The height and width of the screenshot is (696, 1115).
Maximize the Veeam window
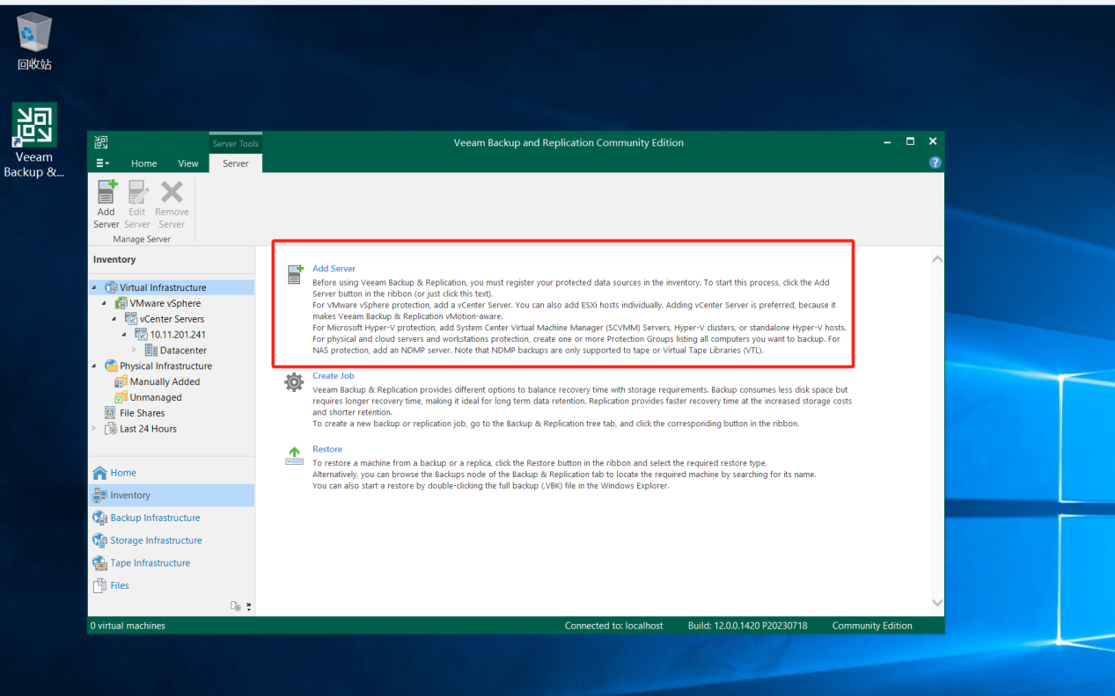coord(910,141)
